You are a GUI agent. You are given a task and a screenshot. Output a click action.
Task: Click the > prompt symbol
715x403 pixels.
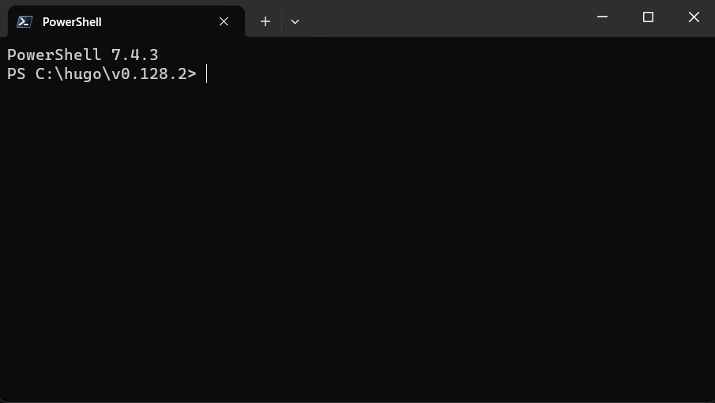coord(191,73)
